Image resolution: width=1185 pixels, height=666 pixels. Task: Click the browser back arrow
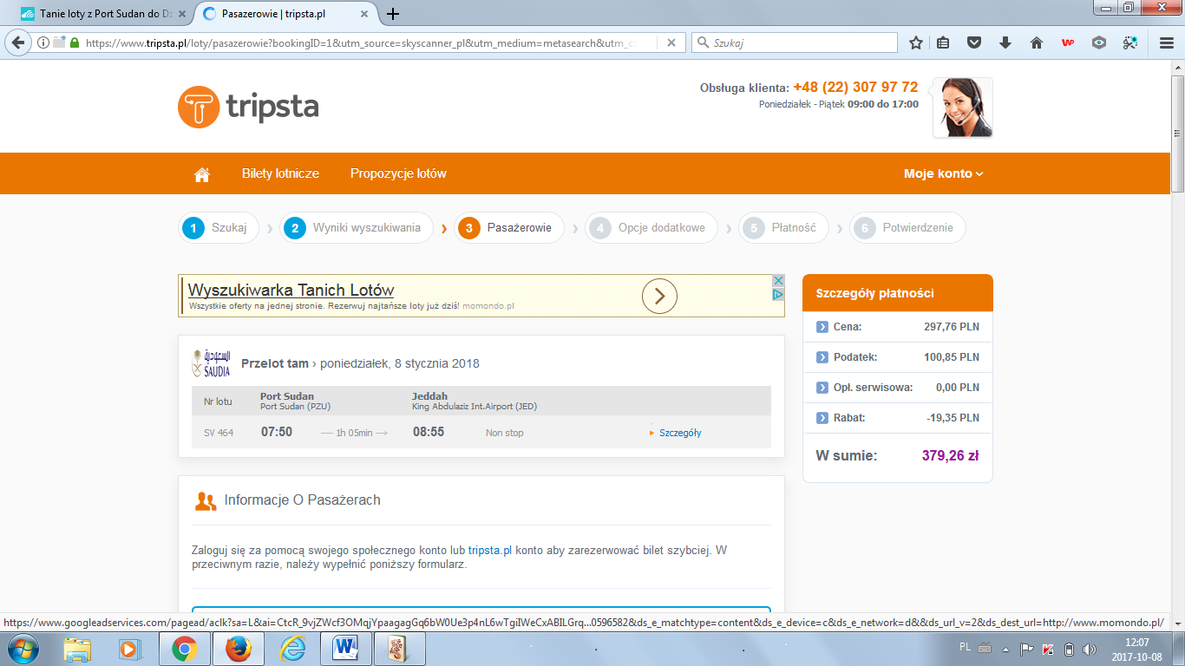pos(18,42)
